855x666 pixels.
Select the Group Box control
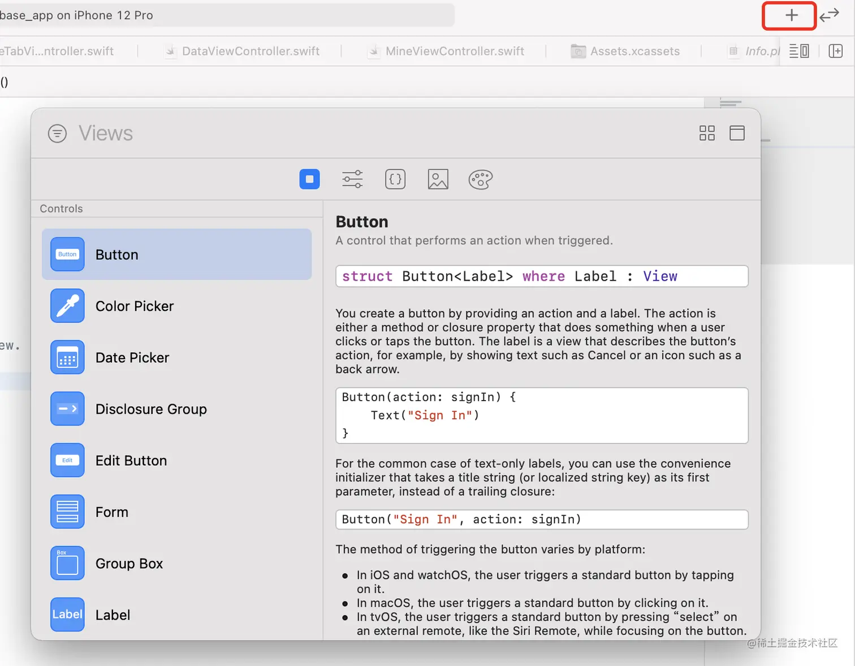pyautogui.click(x=177, y=564)
